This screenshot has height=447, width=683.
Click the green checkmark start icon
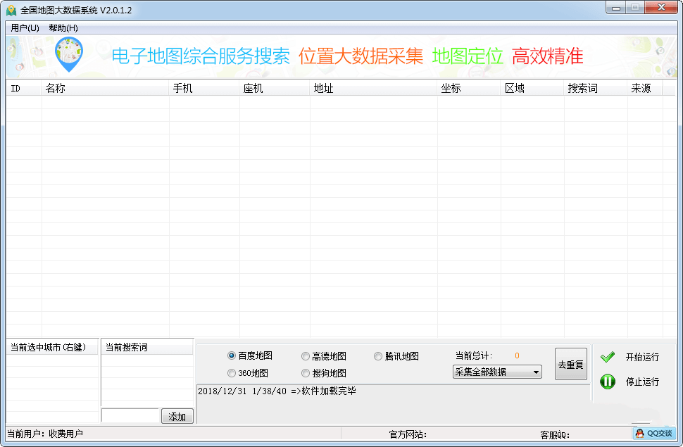(x=607, y=358)
